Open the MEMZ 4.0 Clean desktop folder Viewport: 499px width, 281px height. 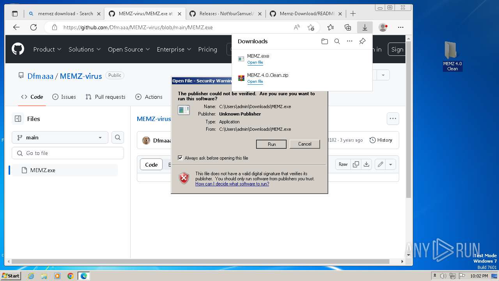(x=452, y=57)
